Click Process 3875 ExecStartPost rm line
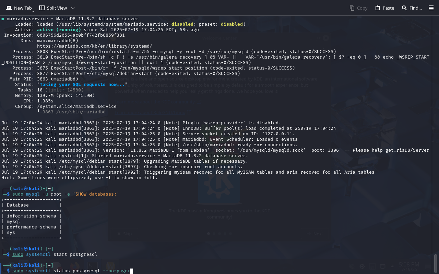 (x=154, y=68)
